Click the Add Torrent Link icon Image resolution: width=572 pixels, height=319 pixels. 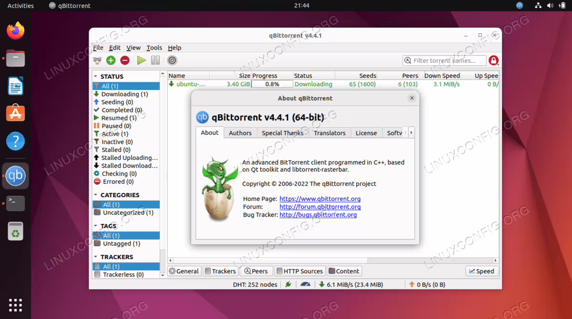pyautogui.click(x=97, y=60)
